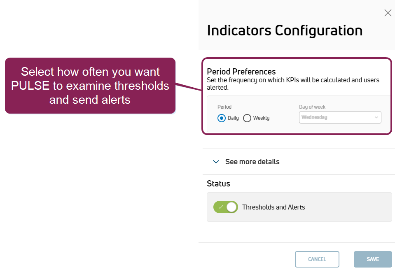Click the Period label above the radio buttons
Image resolution: width=395 pixels, height=277 pixels.
tap(224, 107)
